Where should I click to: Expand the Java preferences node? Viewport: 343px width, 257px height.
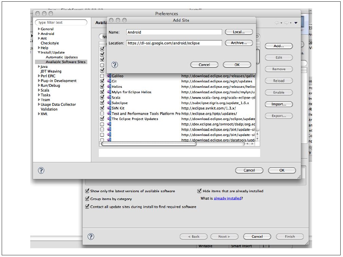point(39,66)
